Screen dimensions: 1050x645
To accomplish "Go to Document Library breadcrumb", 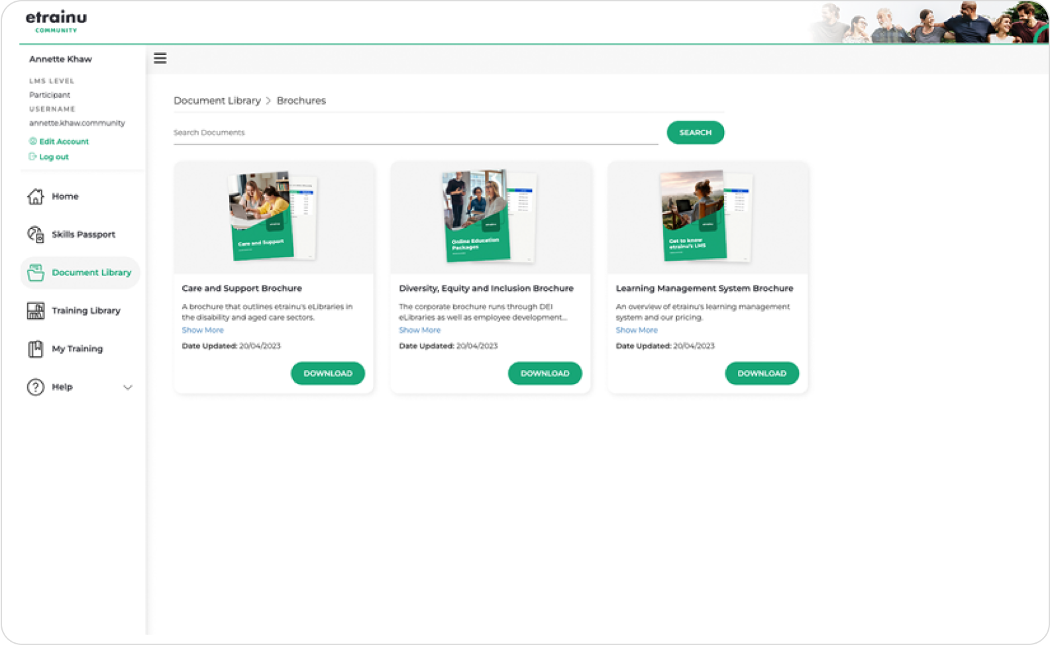I will point(217,101).
